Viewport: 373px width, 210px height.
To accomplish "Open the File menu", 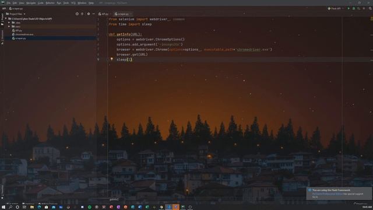I will (9, 3).
